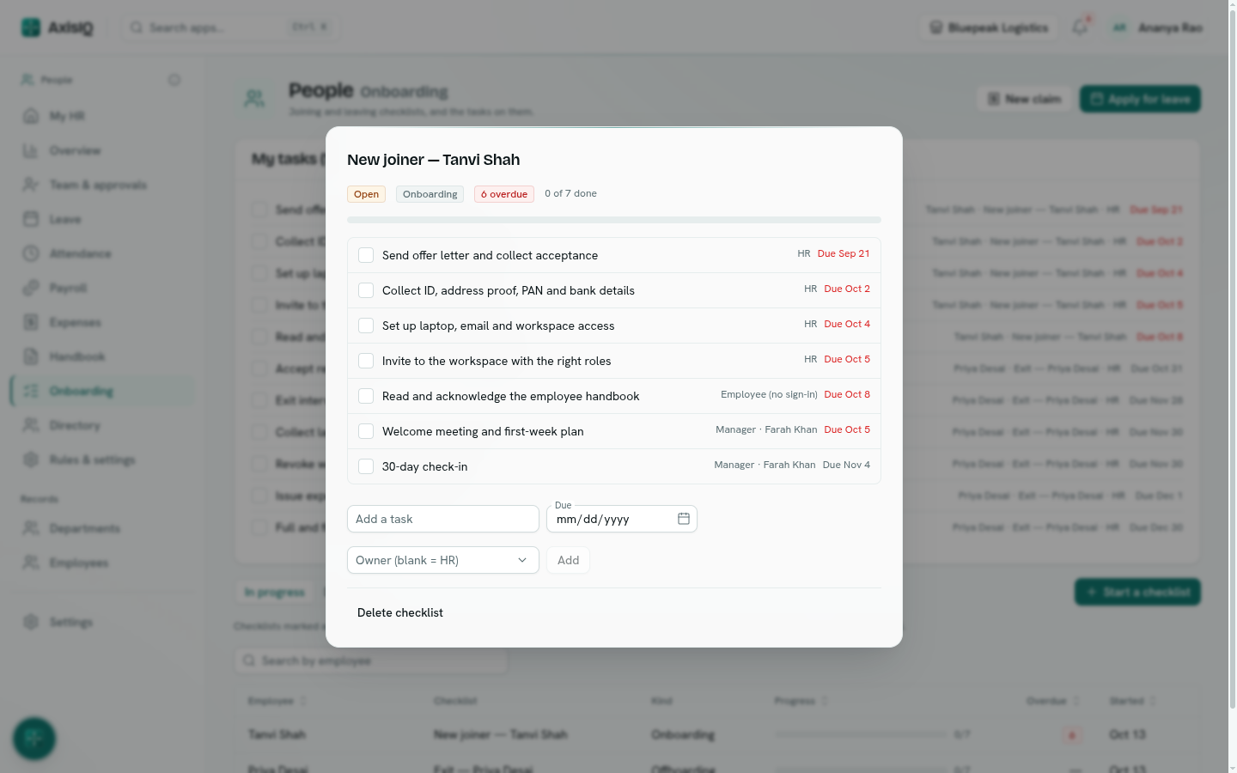The image size is (1237, 773).
Task: Click the Overview chart icon in sidebar
Action: (x=31, y=150)
